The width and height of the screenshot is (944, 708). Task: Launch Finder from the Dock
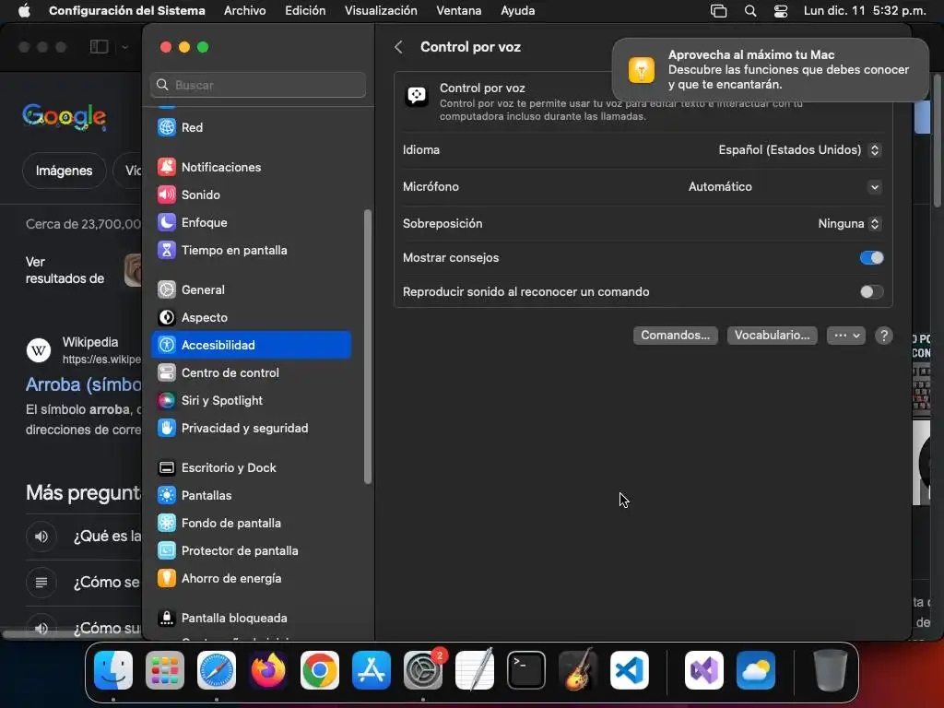click(x=113, y=670)
